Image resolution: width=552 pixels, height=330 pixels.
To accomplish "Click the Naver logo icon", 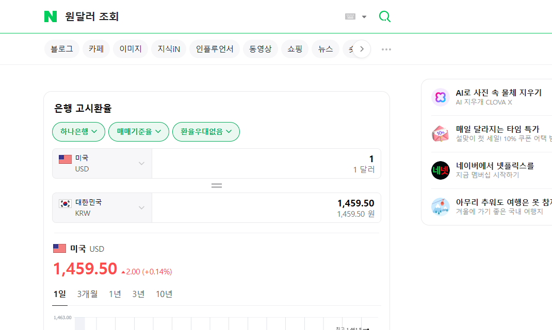I will [x=50, y=16].
